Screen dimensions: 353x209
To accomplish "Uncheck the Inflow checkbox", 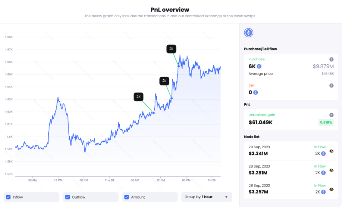I will coord(8,197).
